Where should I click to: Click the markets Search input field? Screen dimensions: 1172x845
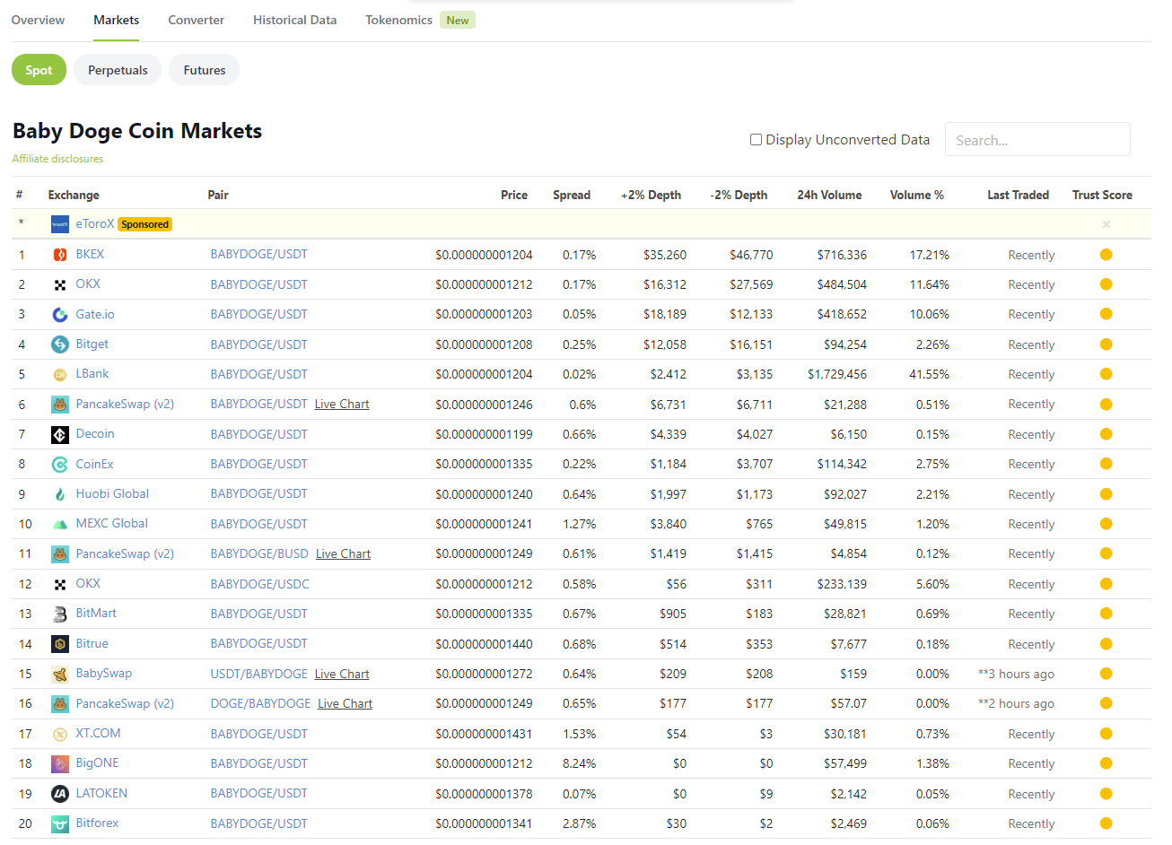[x=1036, y=140]
